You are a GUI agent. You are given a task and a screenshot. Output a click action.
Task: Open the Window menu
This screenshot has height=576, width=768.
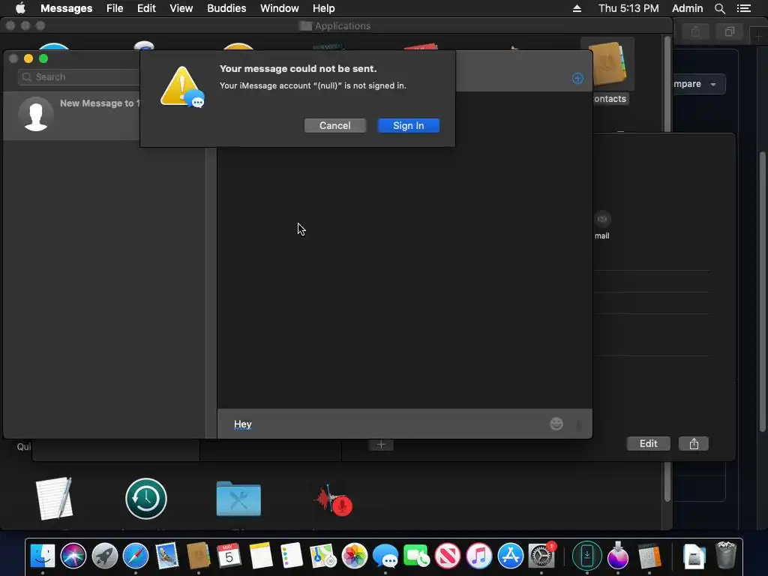click(x=279, y=8)
